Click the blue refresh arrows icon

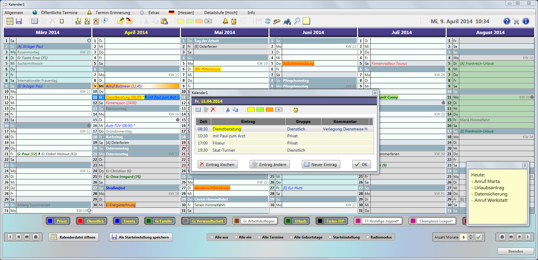point(268,21)
